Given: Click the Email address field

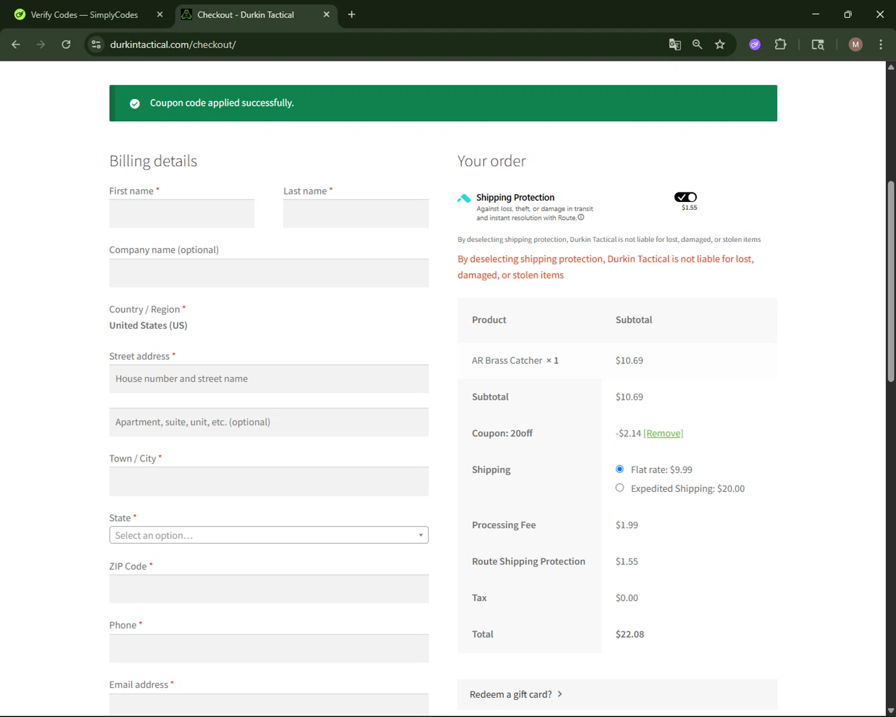Looking at the screenshot, I should pos(269,704).
